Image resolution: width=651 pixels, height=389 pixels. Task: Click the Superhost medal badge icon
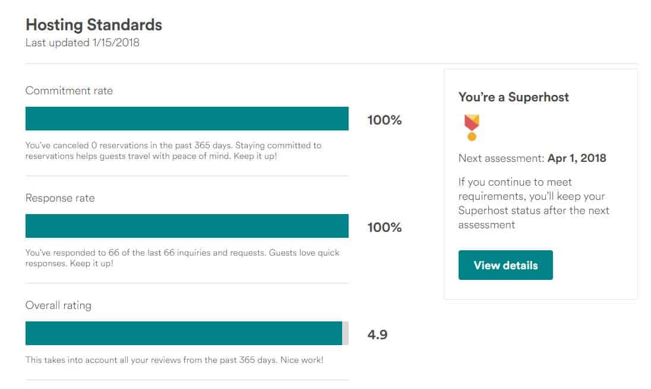pos(472,127)
